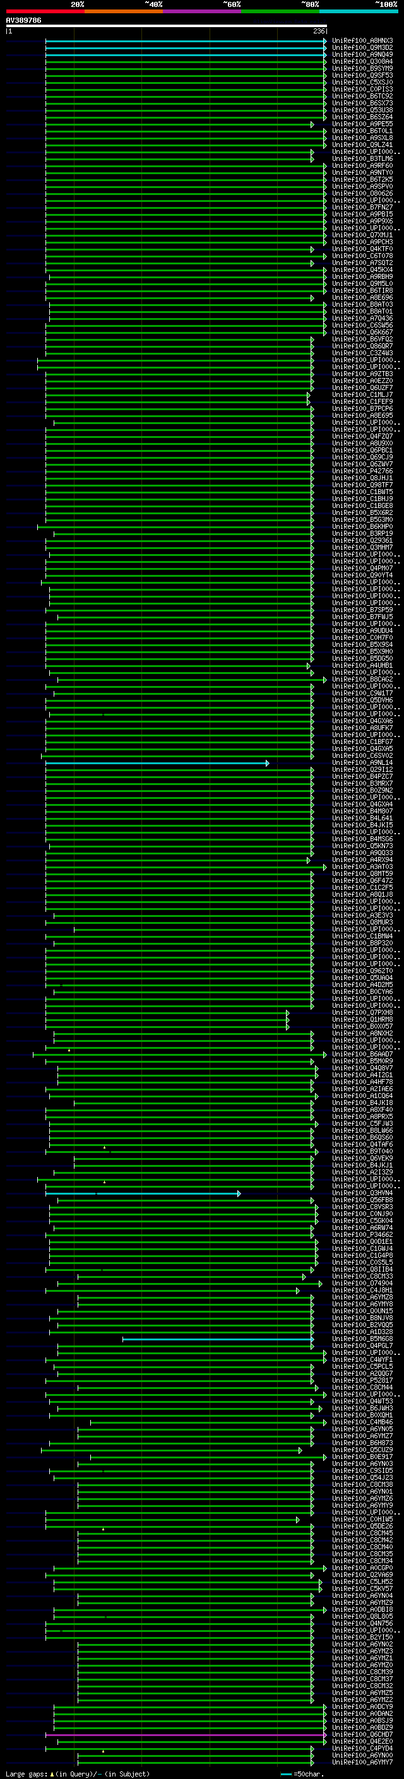Open hit UniRef100_Q9M3D2
The image size is (404, 1779).
(x=362, y=48)
